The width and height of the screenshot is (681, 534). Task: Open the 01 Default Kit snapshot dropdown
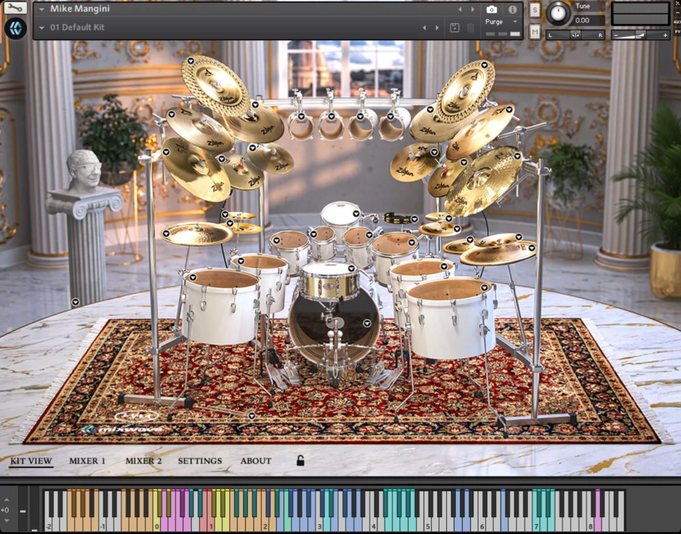(x=41, y=27)
